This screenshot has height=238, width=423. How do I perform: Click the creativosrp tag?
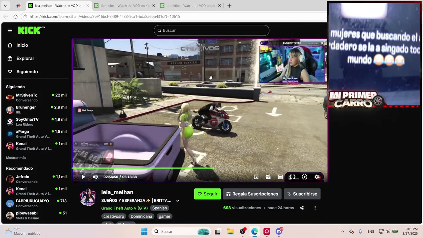[114, 216]
